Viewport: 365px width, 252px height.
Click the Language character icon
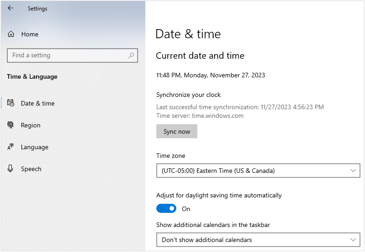[11, 147]
